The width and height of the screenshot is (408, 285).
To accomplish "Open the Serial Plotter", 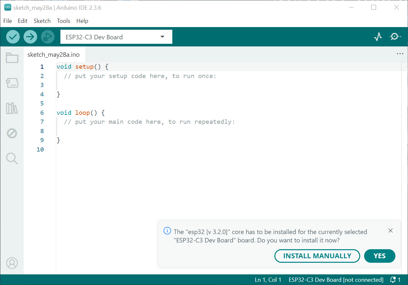I will click(378, 37).
